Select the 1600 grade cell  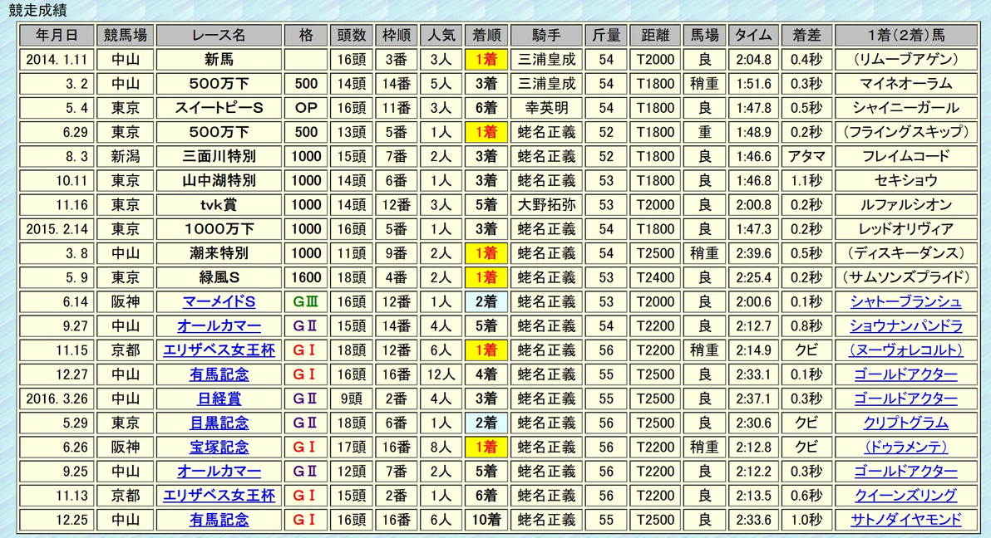pyautogui.click(x=306, y=278)
